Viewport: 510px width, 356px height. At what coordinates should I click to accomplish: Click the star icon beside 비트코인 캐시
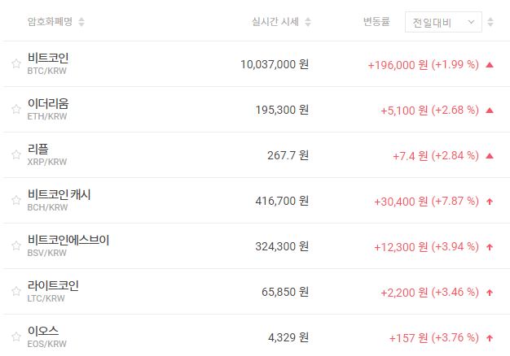pyautogui.click(x=15, y=201)
